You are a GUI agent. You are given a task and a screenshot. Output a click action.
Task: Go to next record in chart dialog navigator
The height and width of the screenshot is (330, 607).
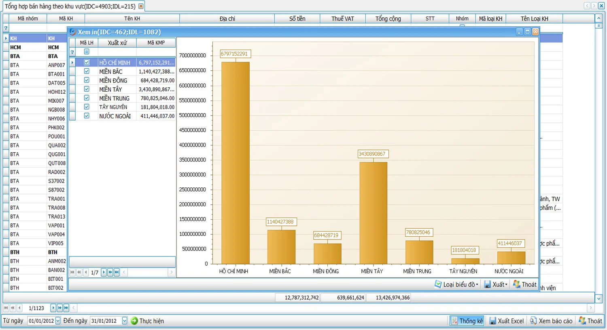[104, 272]
